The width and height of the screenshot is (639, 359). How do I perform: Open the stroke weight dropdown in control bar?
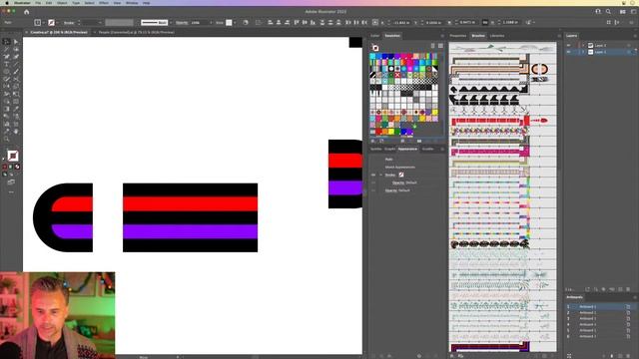pyautogui.click(x=100, y=23)
